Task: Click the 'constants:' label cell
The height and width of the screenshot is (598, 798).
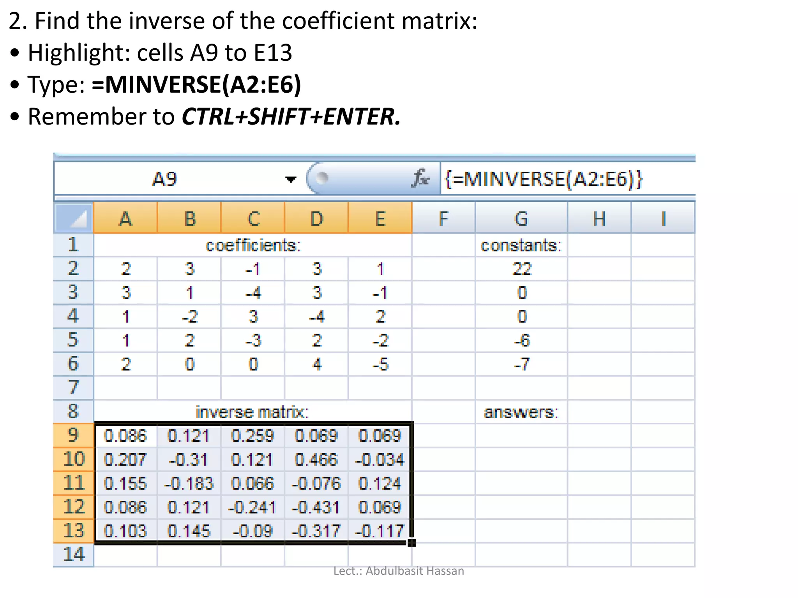Action: tap(521, 245)
